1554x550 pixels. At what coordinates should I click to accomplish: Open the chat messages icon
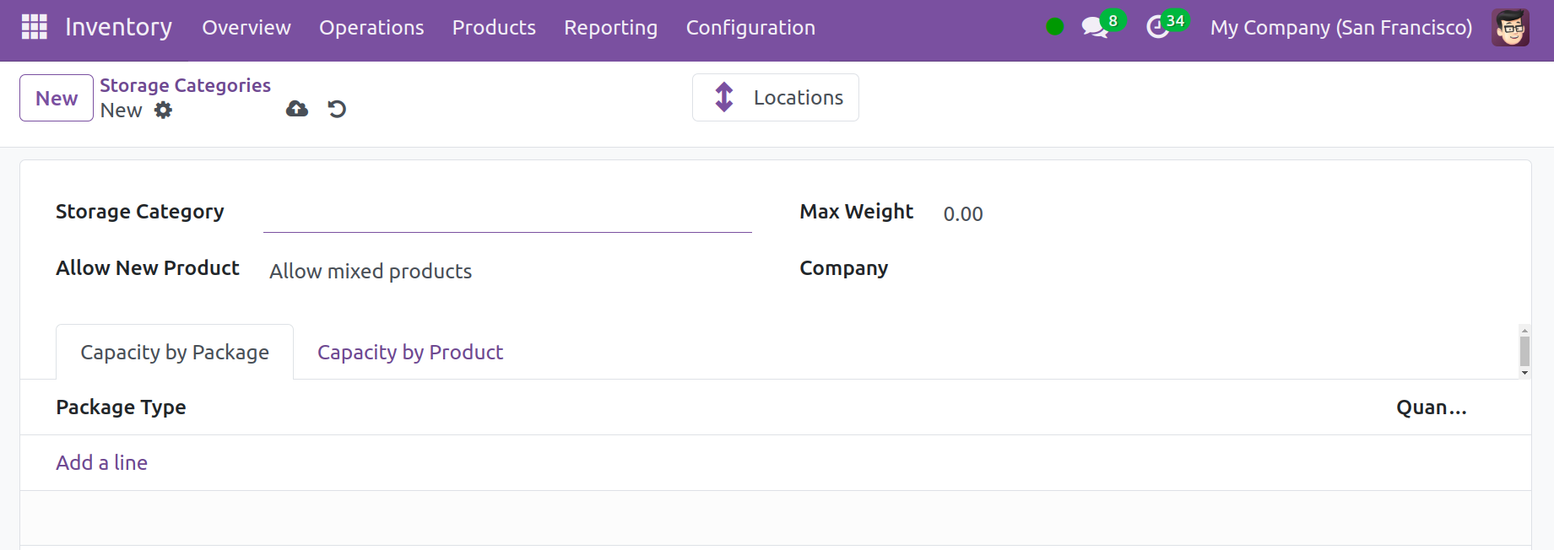point(1095,27)
